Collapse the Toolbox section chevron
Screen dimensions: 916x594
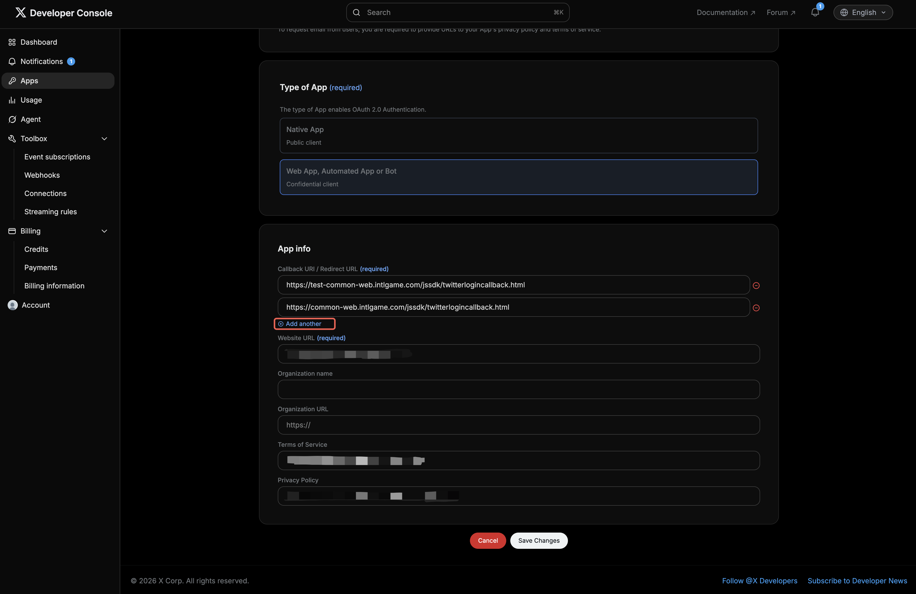click(x=104, y=139)
